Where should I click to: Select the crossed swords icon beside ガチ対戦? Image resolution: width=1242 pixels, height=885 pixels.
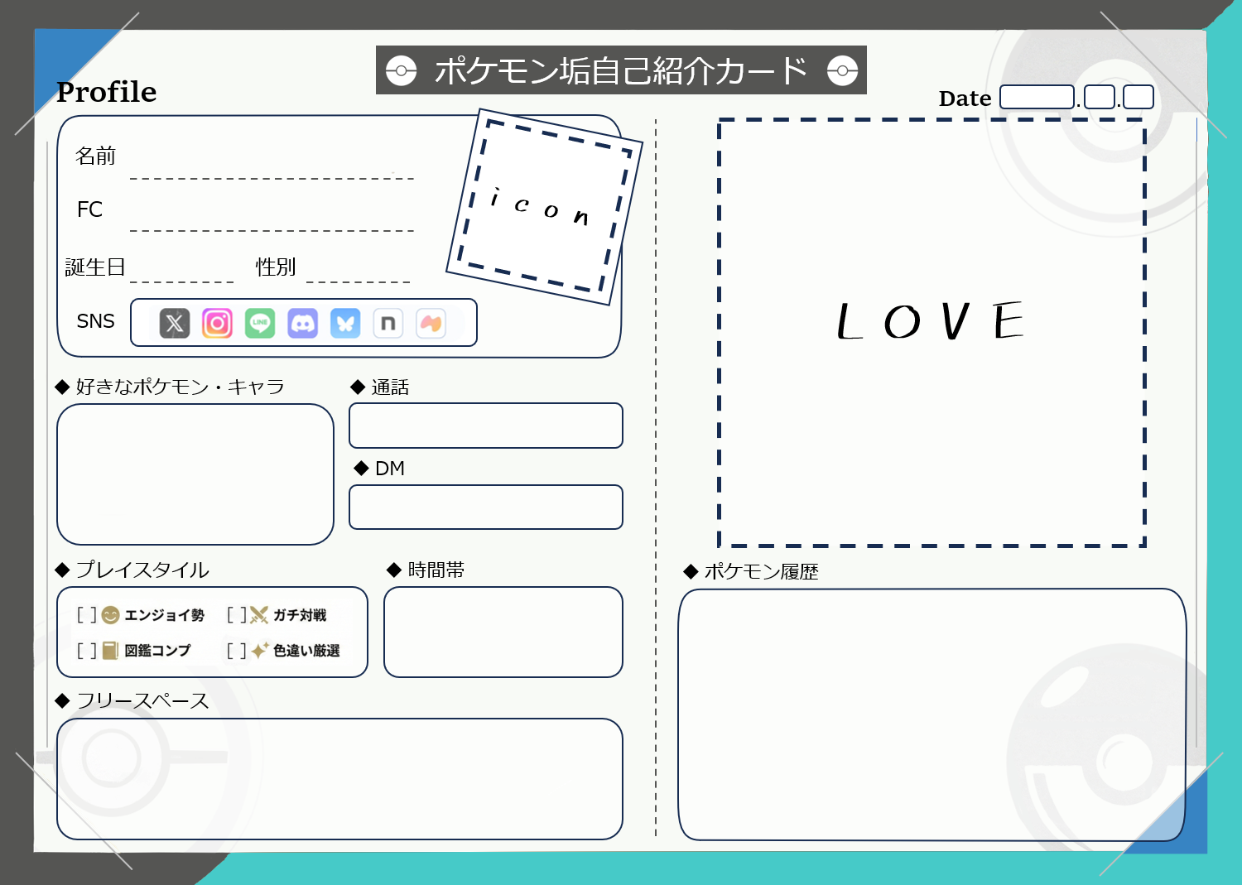tap(258, 615)
